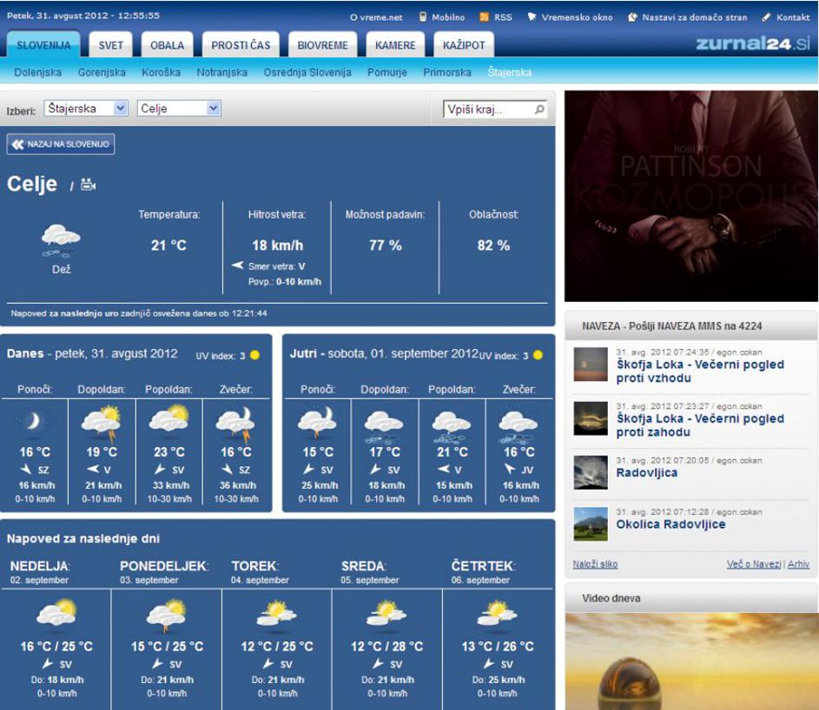Click the RSS feed icon
Screen dimensions: 819x710
pos(485,16)
